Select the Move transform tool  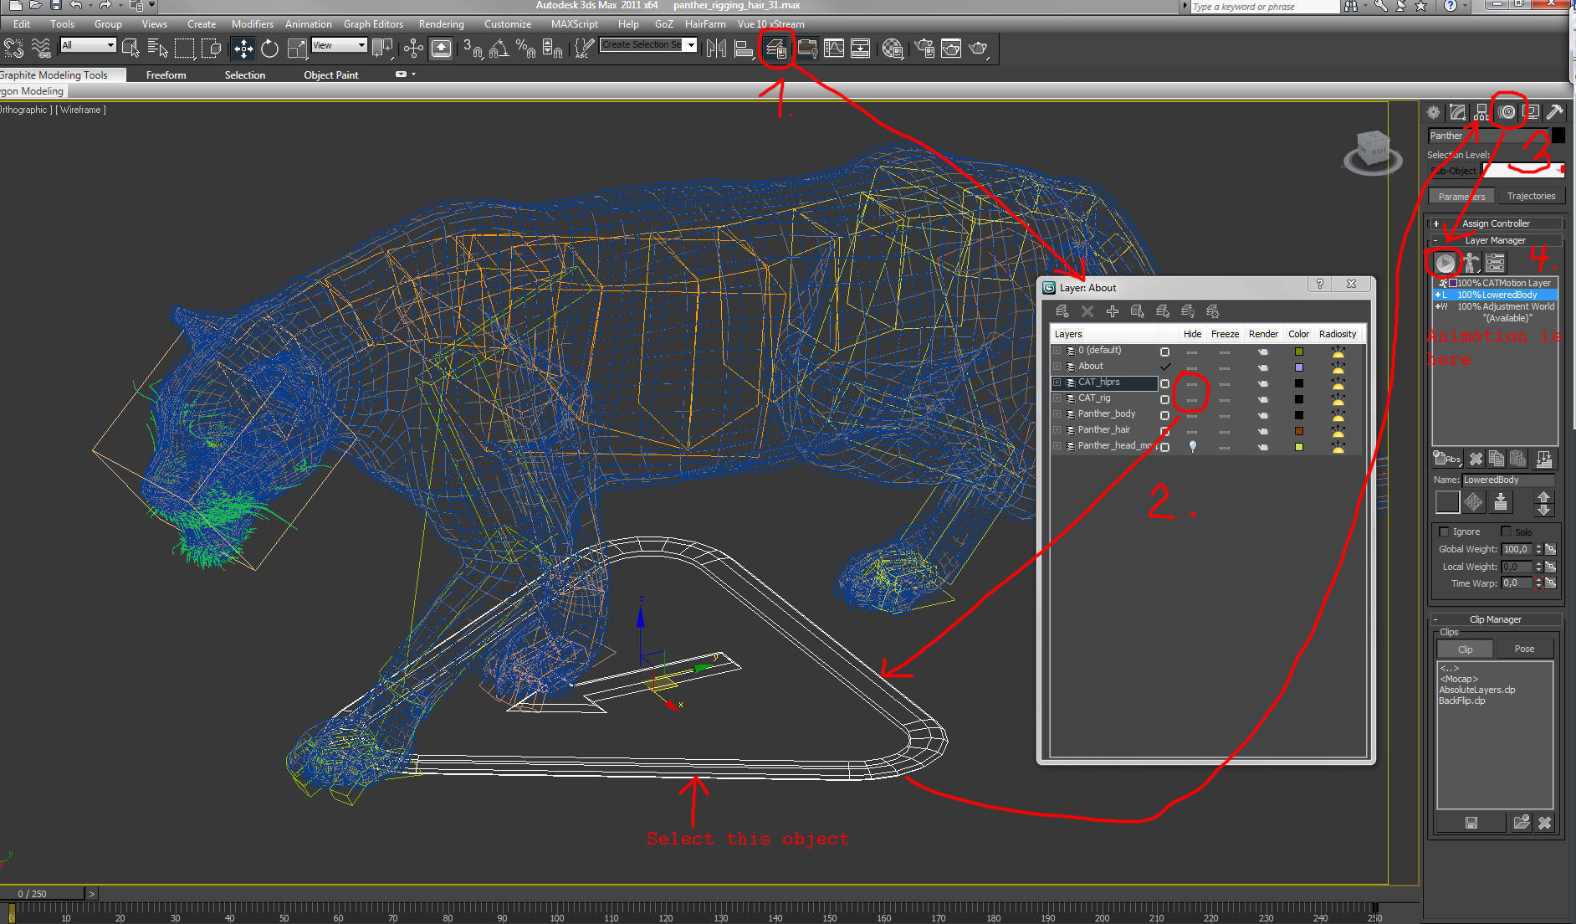pos(243,49)
